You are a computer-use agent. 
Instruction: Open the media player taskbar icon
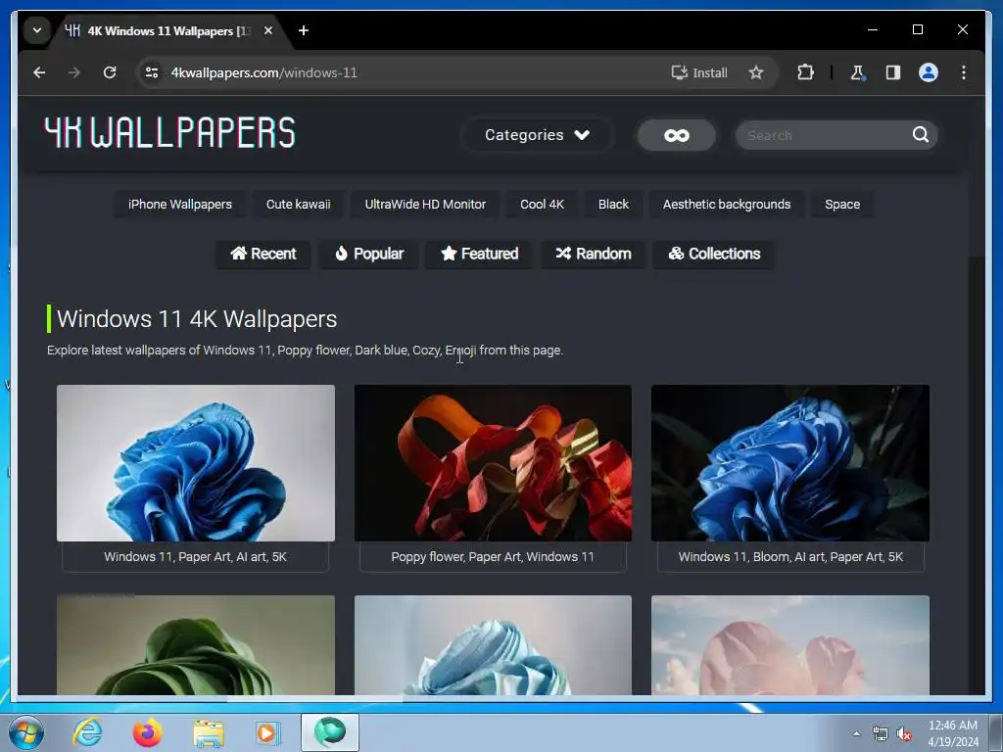[x=268, y=732]
